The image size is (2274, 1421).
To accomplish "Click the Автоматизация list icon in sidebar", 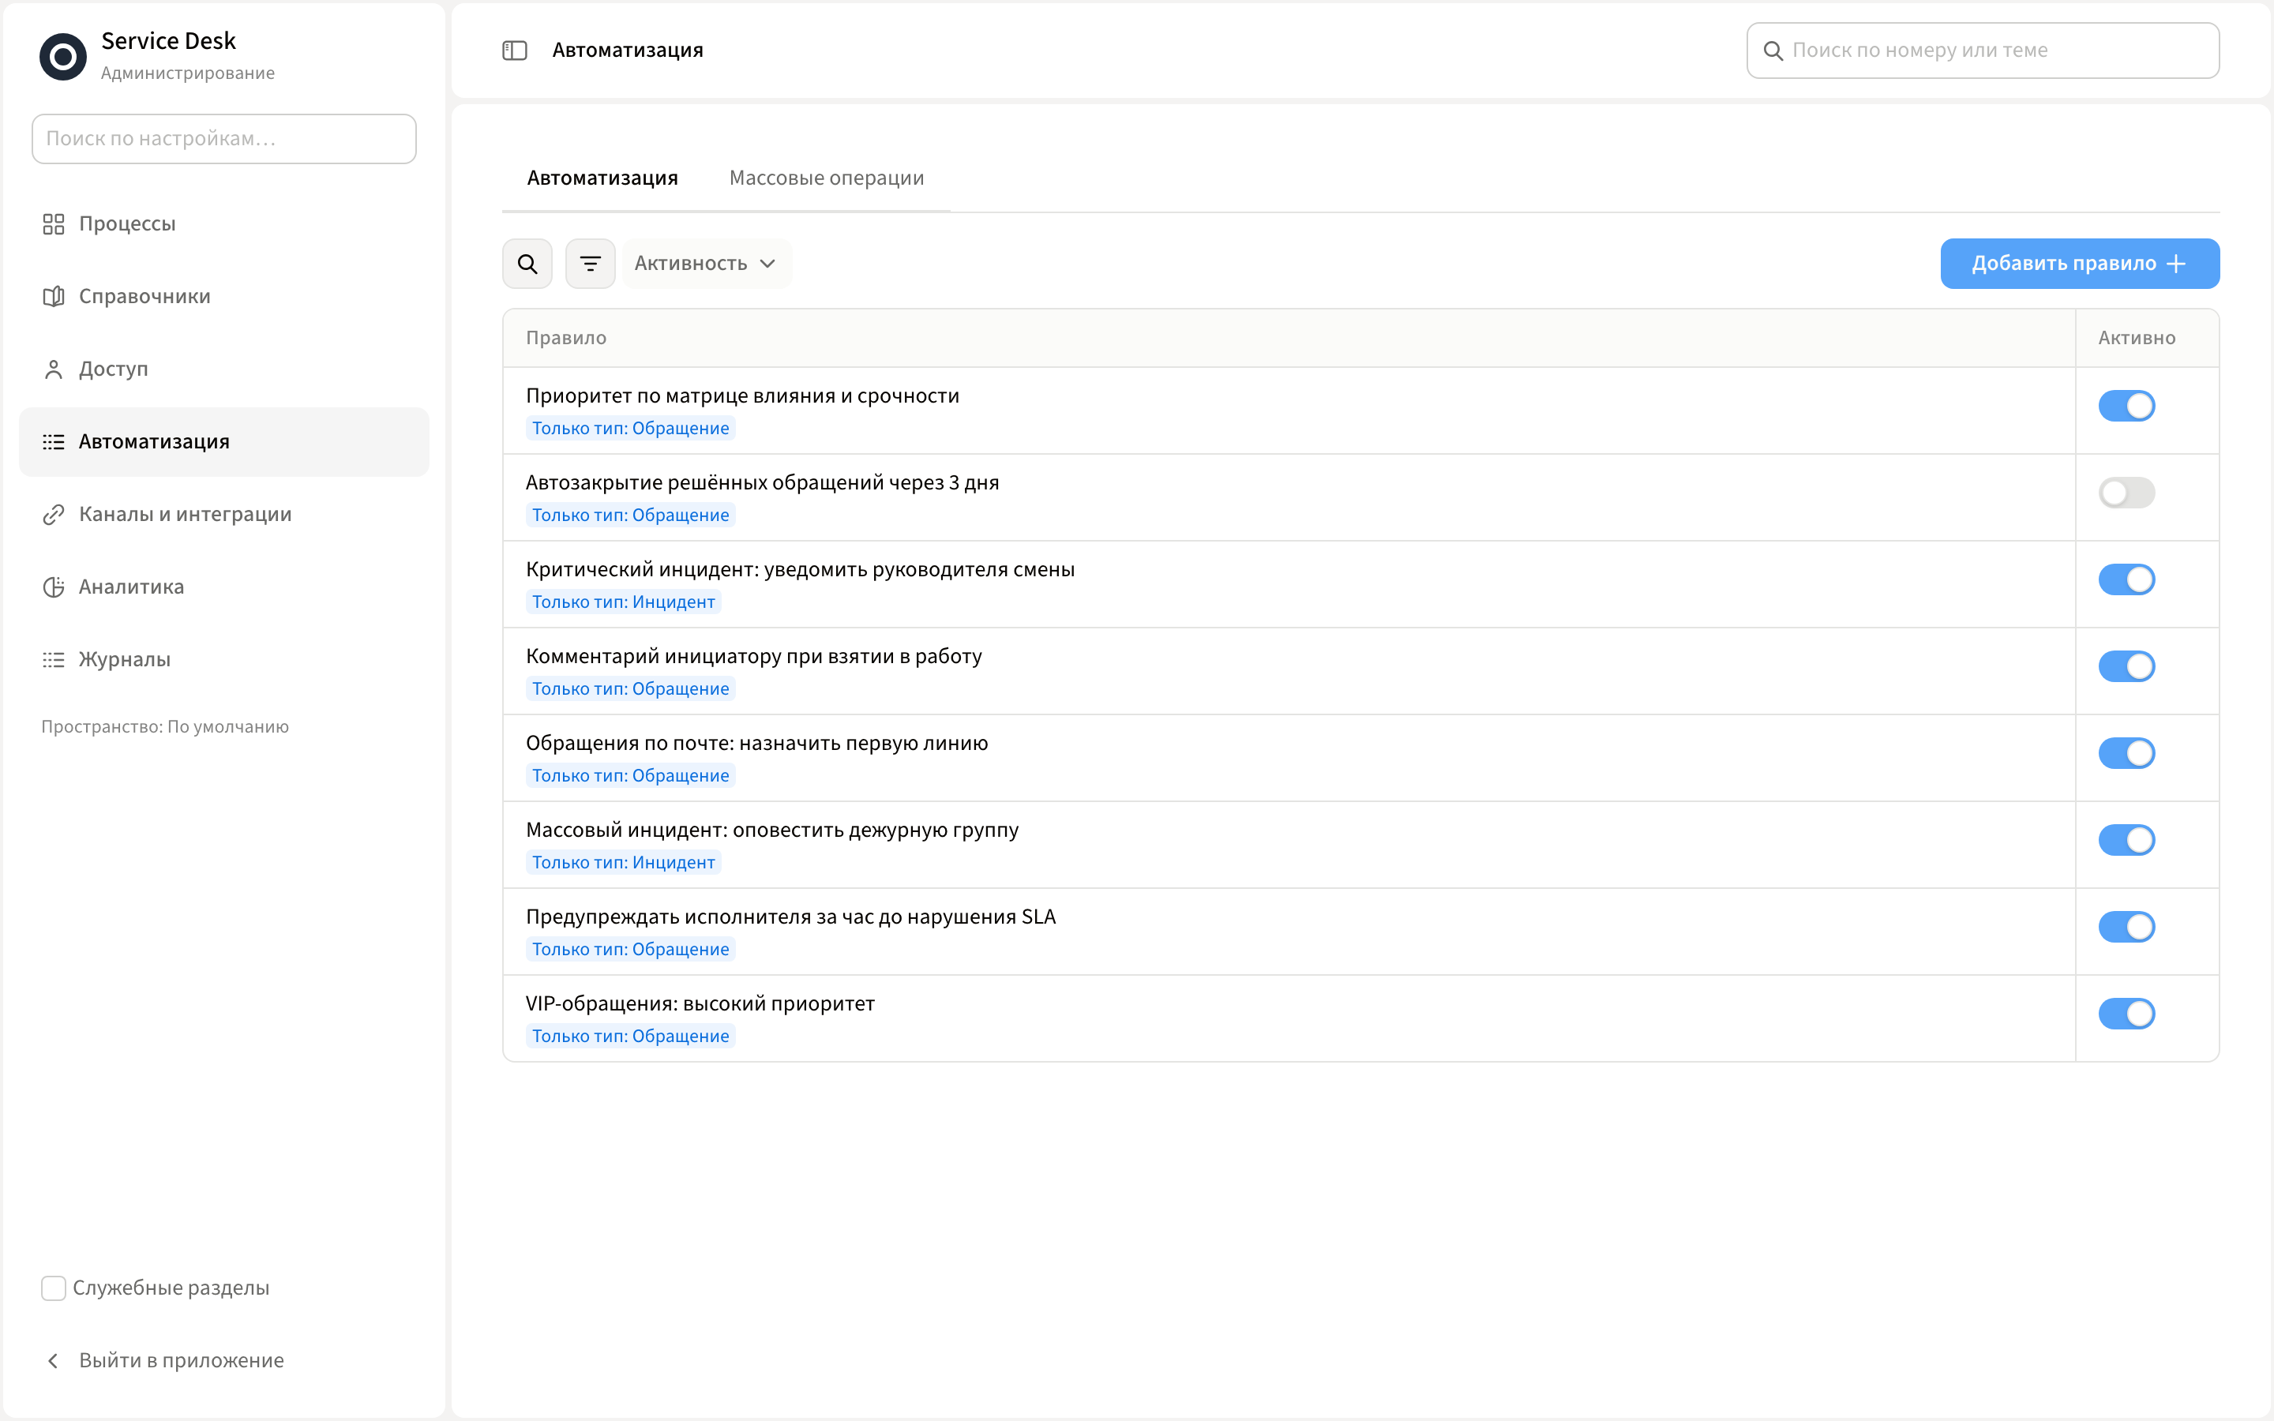I will [54, 442].
